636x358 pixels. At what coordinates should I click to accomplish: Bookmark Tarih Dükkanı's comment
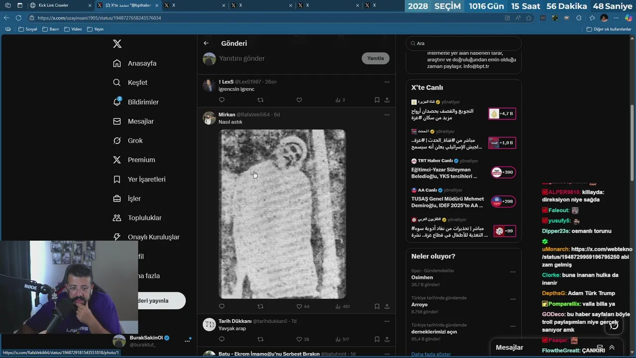pyautogui.click(x=377, y=339)
